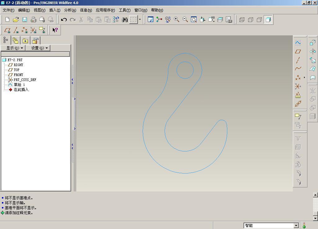Screen dimensions: 318x229
Task: Switch the display style to Hidden Line
Action: pos(251,20)
